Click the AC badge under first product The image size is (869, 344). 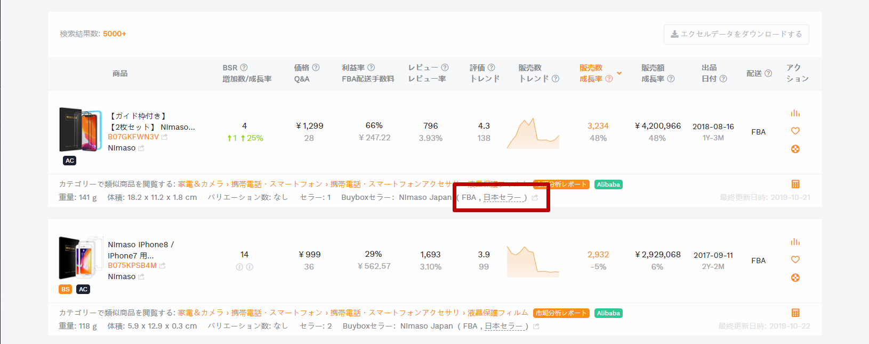(x=70, y=161)
